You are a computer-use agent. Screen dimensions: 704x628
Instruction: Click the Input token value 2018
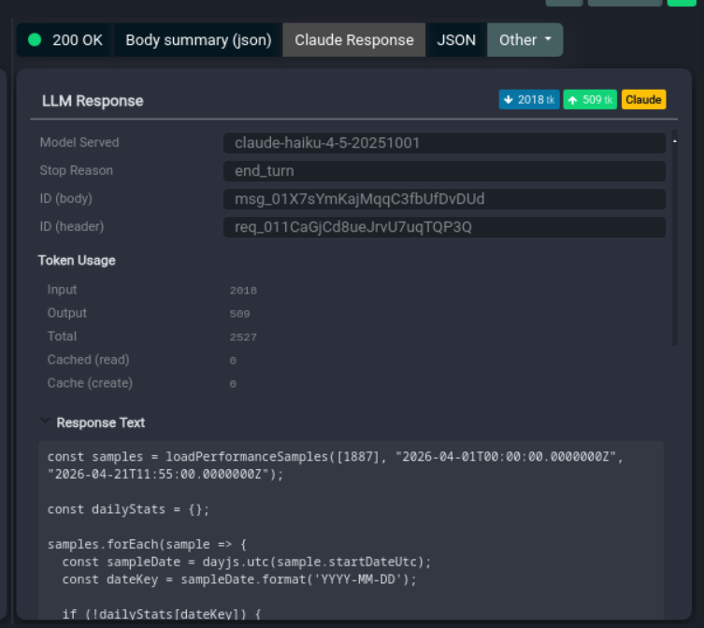pos(243,291)
